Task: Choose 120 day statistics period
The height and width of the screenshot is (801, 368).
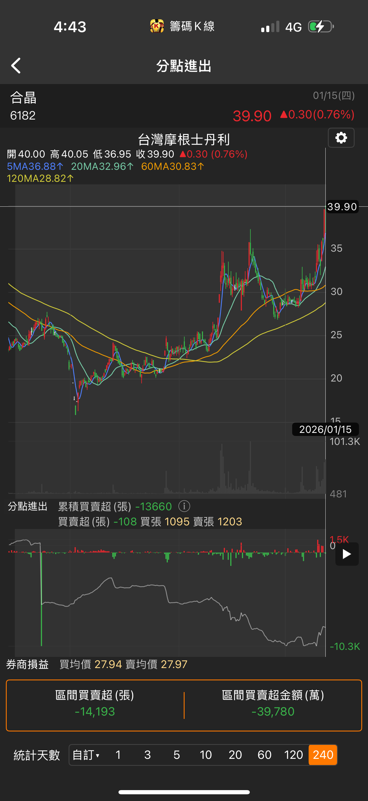Action: [294, 755]
